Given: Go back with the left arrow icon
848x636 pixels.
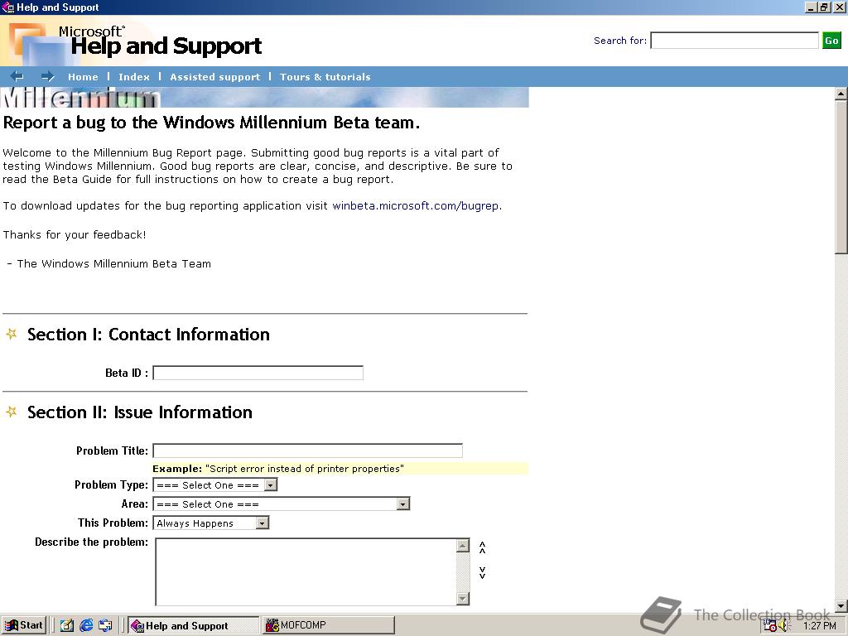Looking at the screenshot, I should pyautogui.click(x=17, y=76).
